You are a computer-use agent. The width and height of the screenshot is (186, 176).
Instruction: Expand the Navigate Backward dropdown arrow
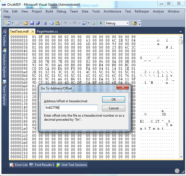[89, 23]
